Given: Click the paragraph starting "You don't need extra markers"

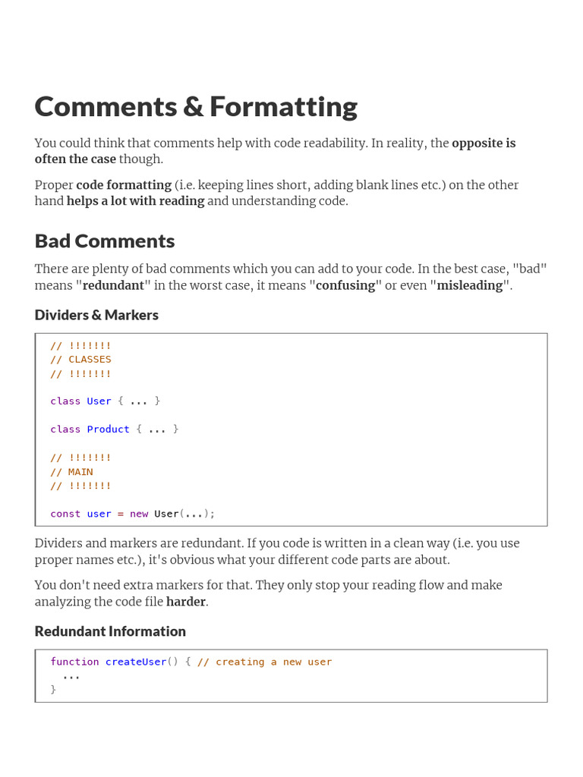Looking at the screenshot, I should coord(268,593).
